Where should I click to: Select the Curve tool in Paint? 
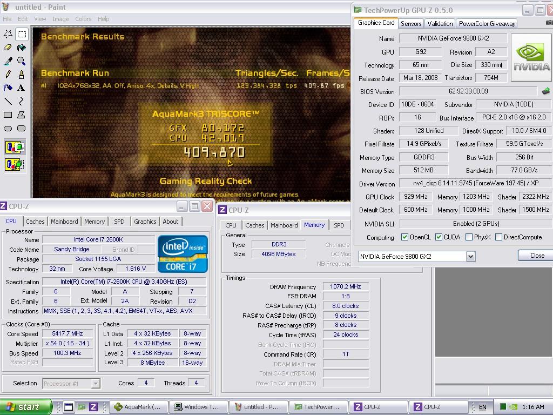(22, 101)
